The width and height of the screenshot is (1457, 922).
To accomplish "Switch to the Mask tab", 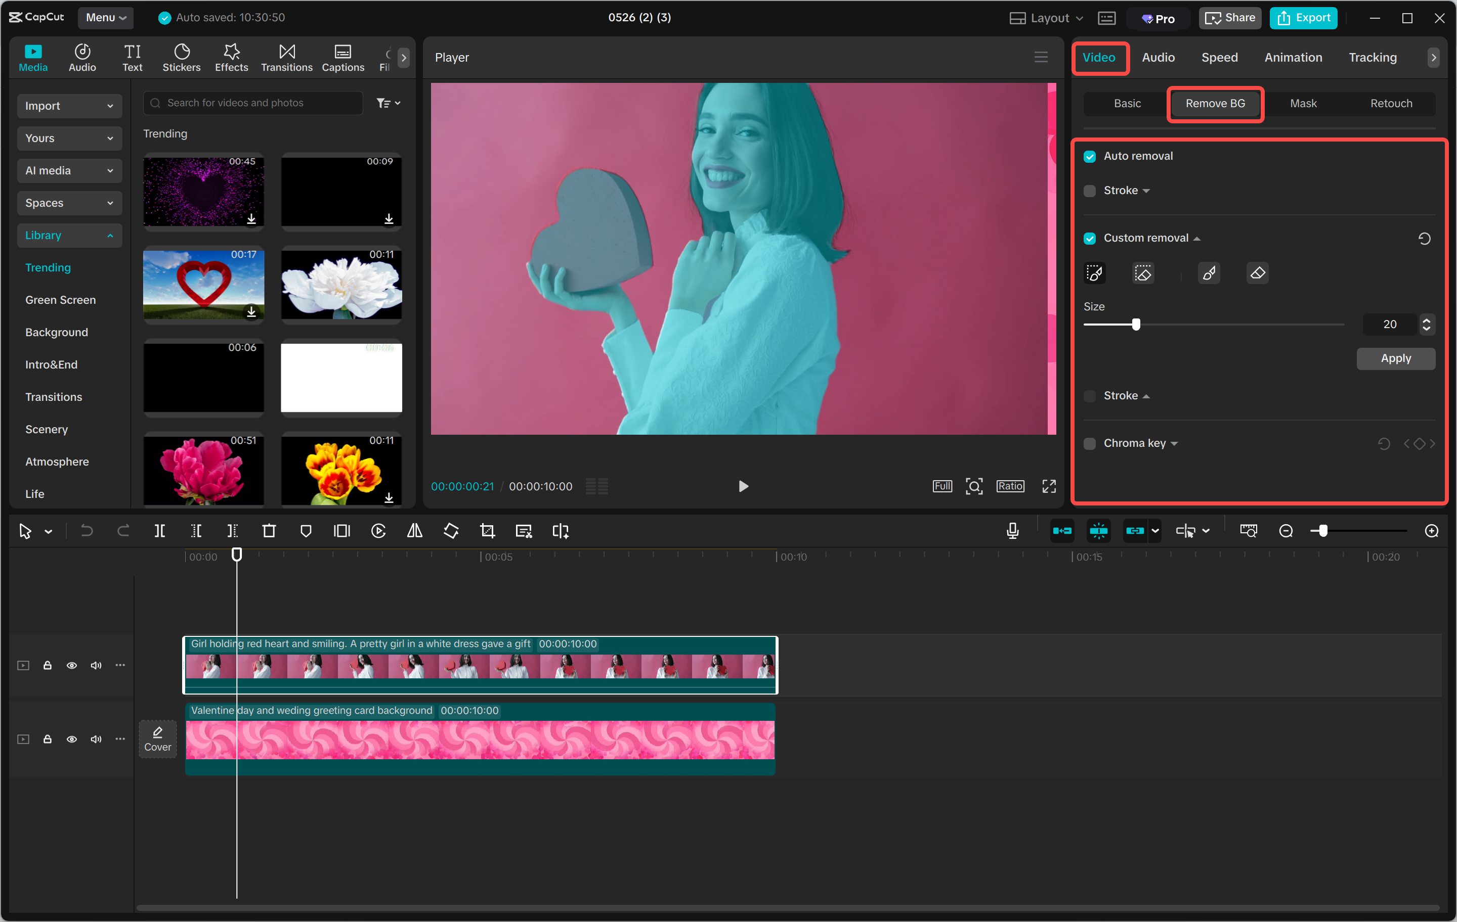I will tap(1303, 104).
